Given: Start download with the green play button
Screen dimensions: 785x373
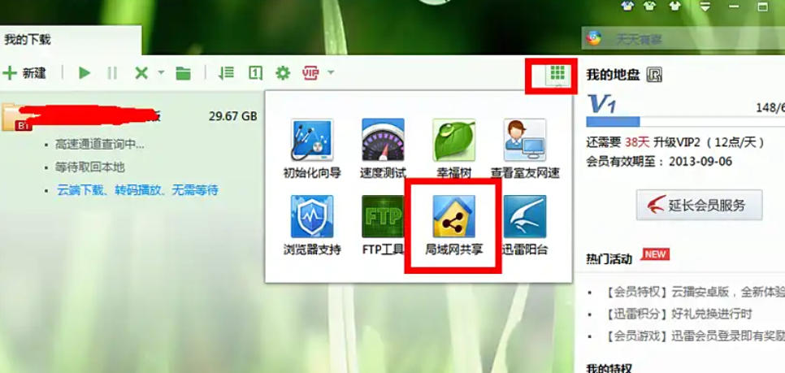Looking at the screenshot, I should point(85,73).
